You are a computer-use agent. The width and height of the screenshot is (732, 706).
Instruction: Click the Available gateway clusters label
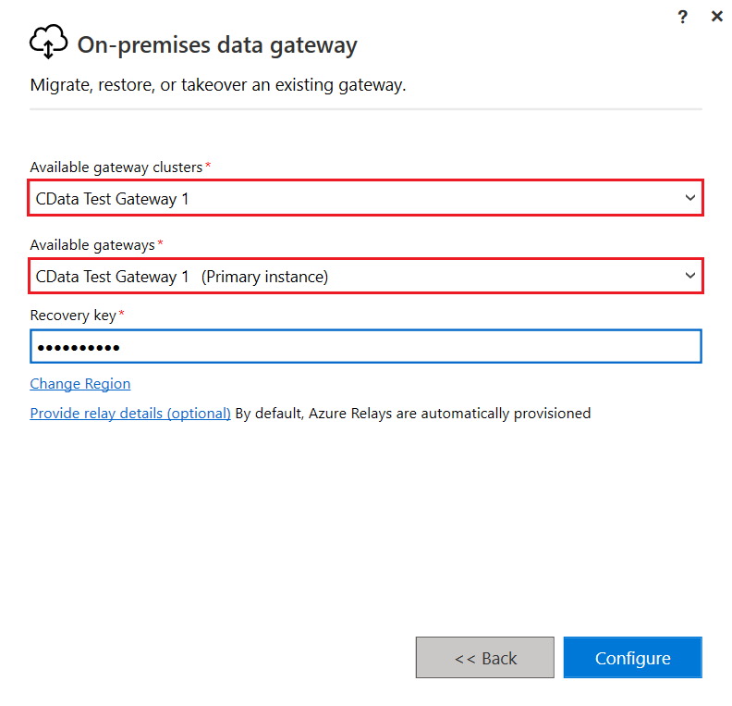click(x=116, y=167)
